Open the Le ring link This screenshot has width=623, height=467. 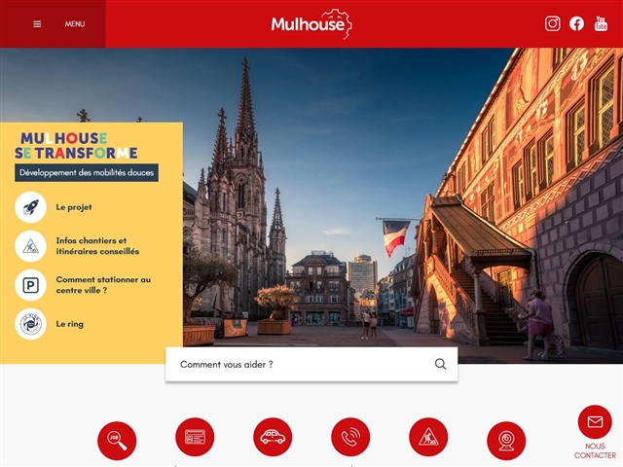[x=69, y=324]
